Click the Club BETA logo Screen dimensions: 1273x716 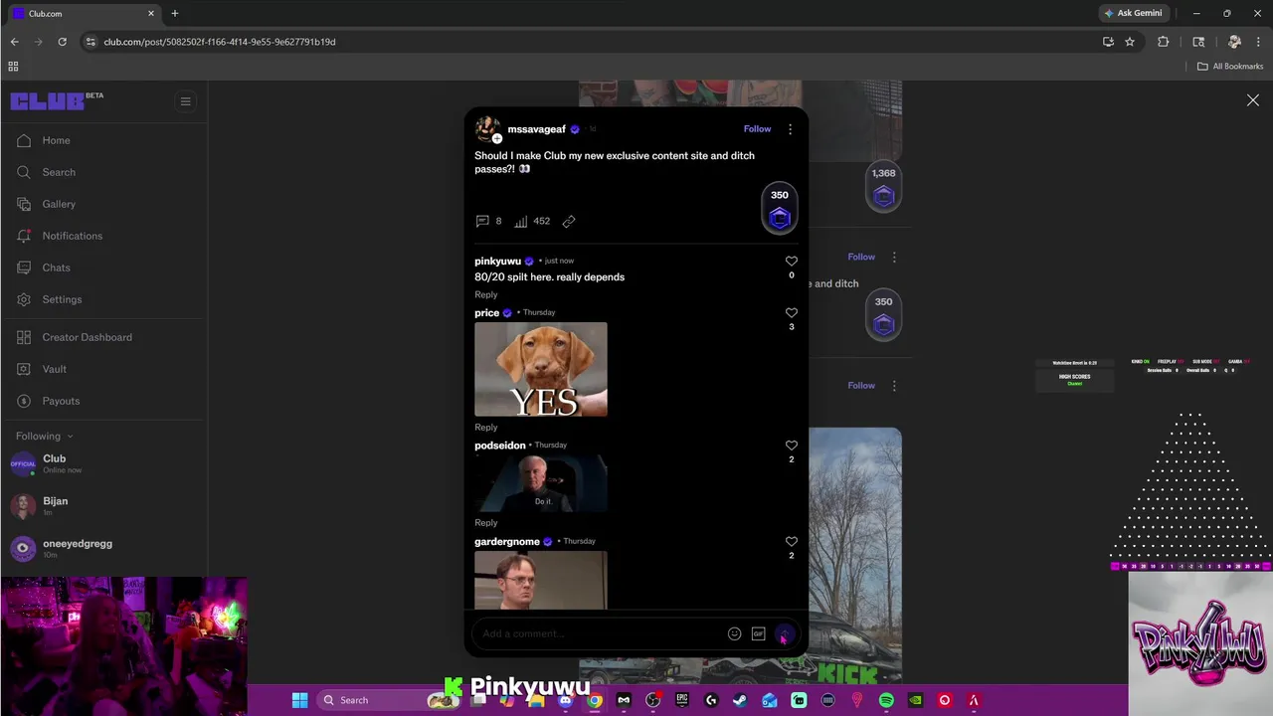click(x=57, y=100)
